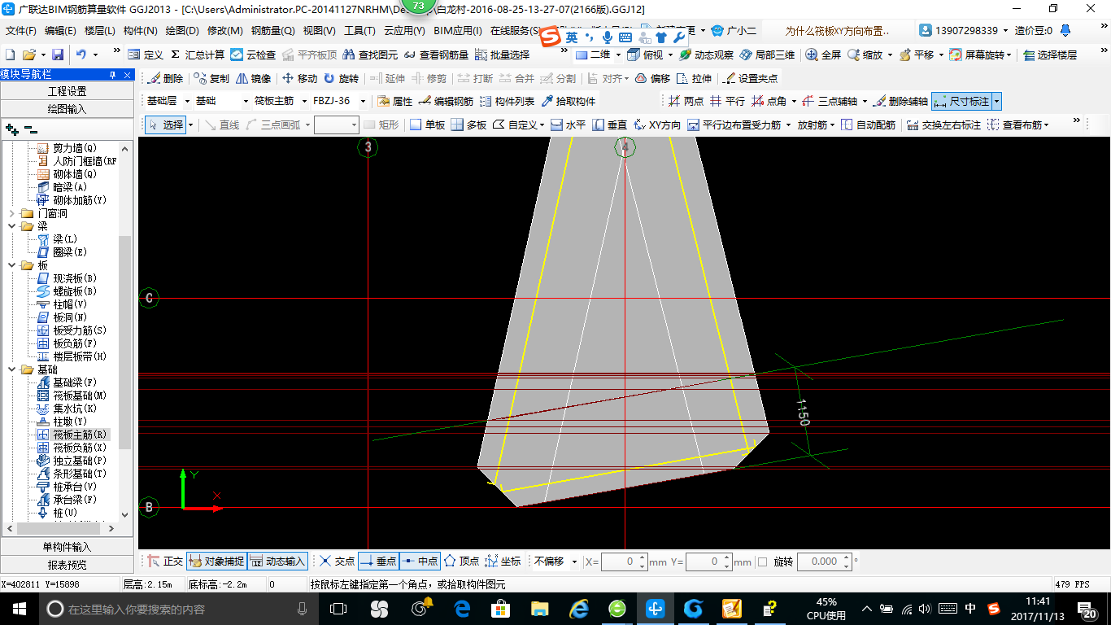Viewport: 1111px width, 625px height.
Task: Open 构件列表 component list
Action: point(508,102)
